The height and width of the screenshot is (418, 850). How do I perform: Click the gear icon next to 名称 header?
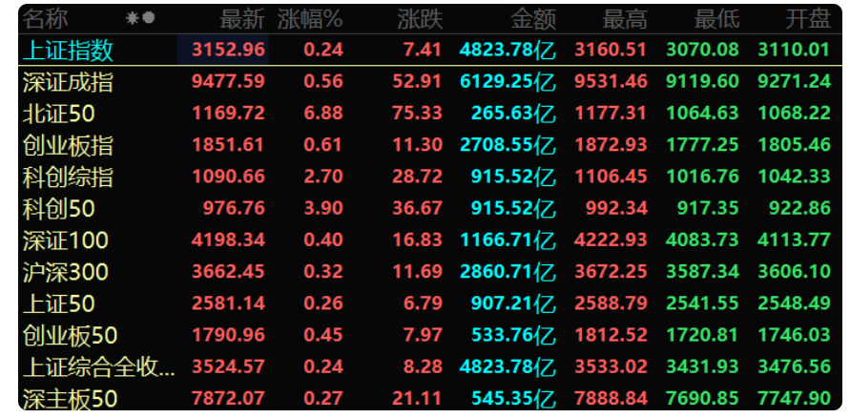coord(132,18)
